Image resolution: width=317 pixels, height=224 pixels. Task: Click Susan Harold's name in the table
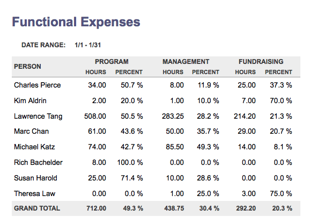[x=35, y=178]
